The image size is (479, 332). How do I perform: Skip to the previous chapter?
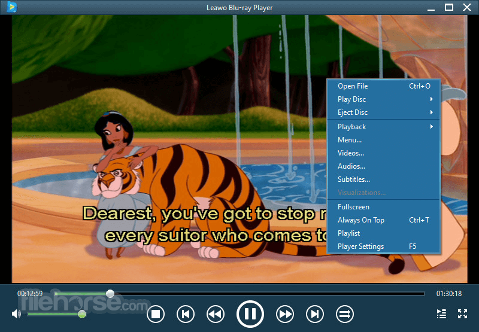tap(186, 314)
